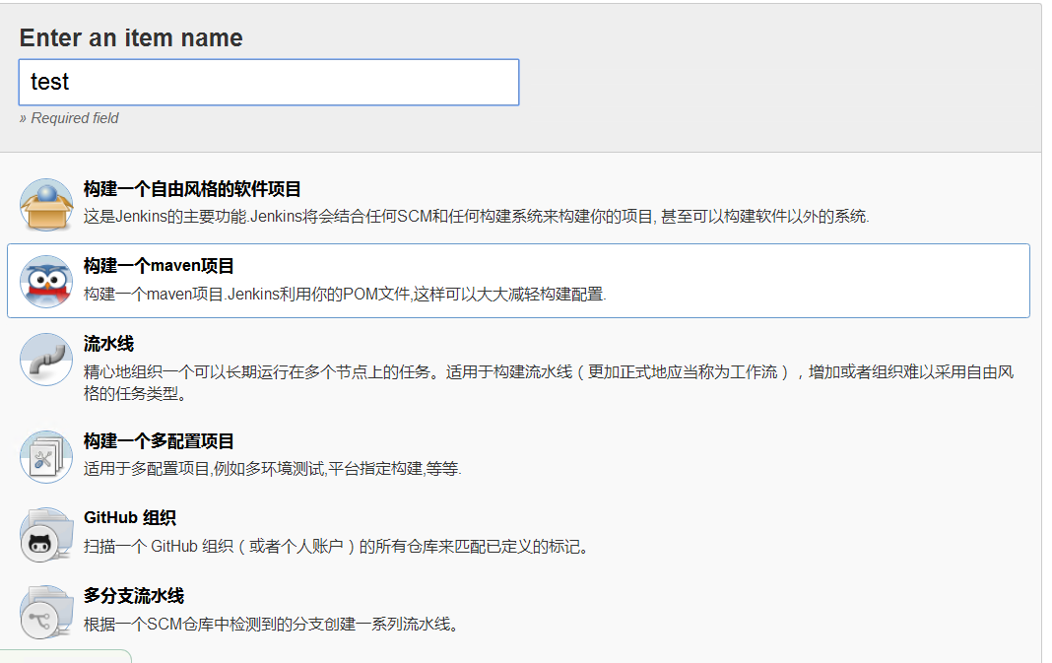The width and height of the screenshot is (1052, 663).
Task: Select 构建一个自由风格的软件项目 title
Action: [192, 189]
